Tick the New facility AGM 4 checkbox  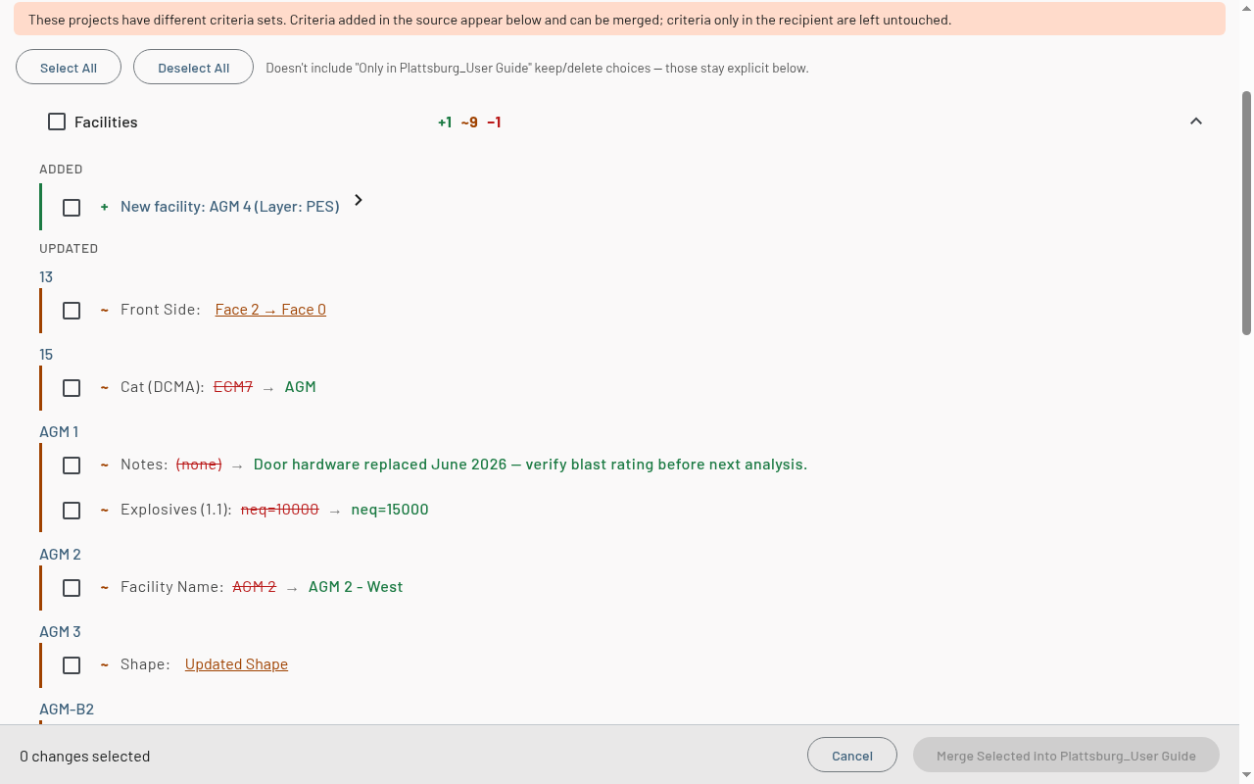click(72, 208)
